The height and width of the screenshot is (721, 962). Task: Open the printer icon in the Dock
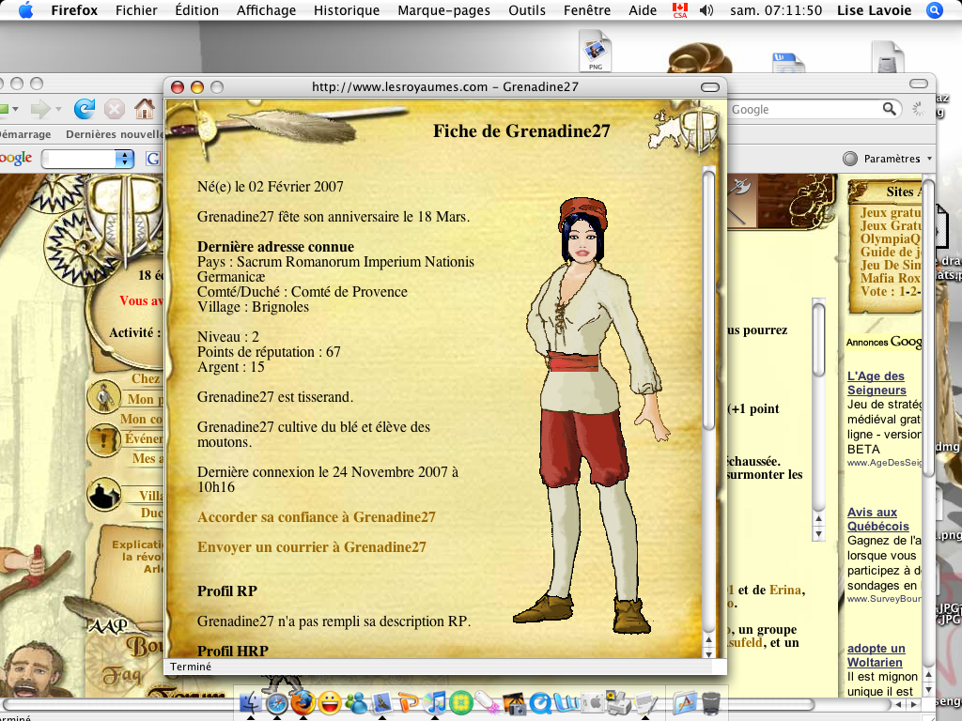(618, 702)
